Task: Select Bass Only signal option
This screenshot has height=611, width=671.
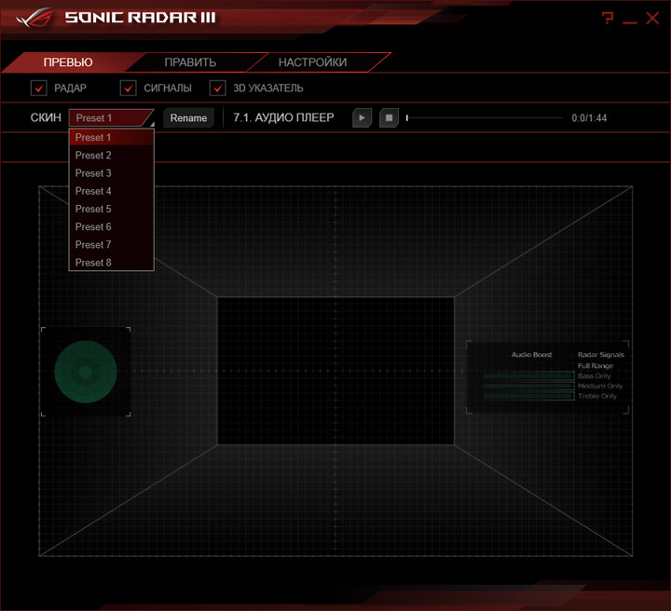Action: (x=594, y=376)
